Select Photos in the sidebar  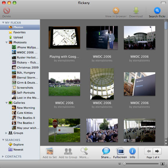point(20,27)
